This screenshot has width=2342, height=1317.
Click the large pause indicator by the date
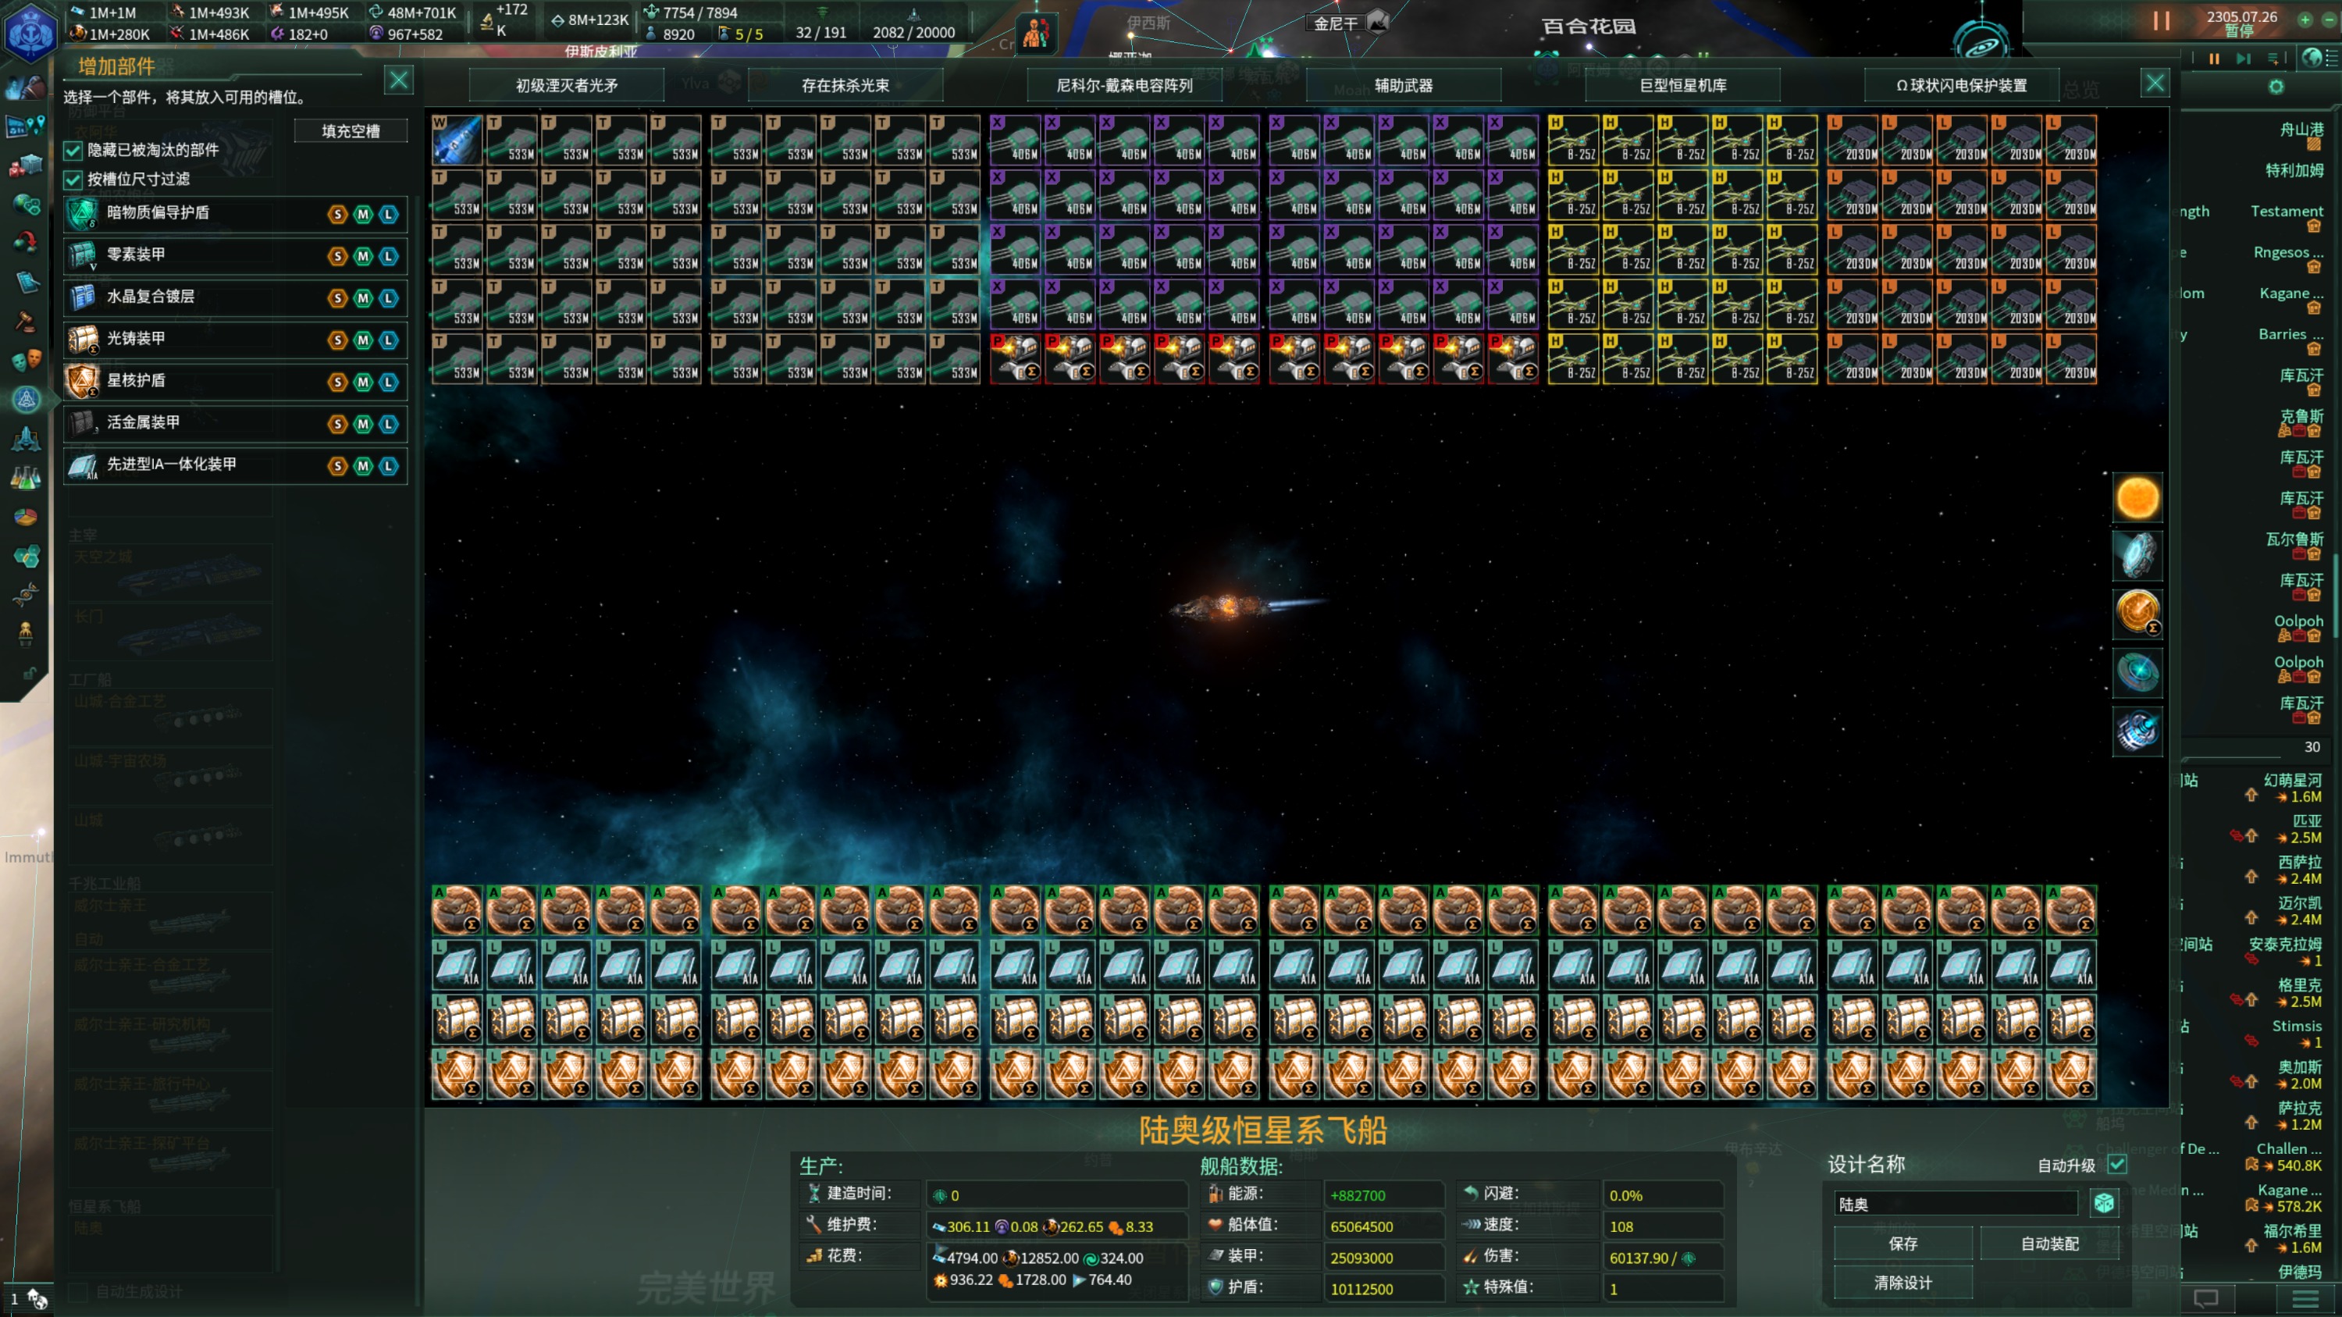pos(2161,21)
